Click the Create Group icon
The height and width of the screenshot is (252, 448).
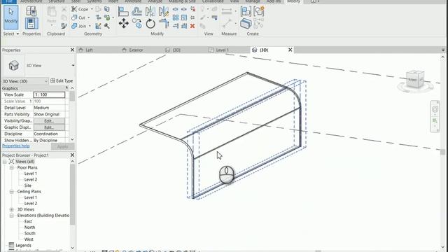pyautogui.click(x=258, y=11)
